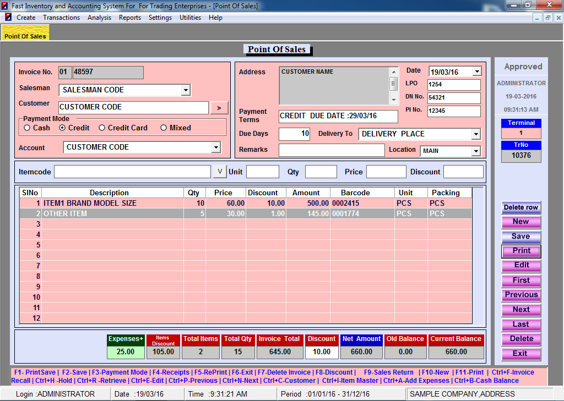The width and height of the screenshot is (564, 401).
Task: Select Cash payment mode
Action: point(26,128)
